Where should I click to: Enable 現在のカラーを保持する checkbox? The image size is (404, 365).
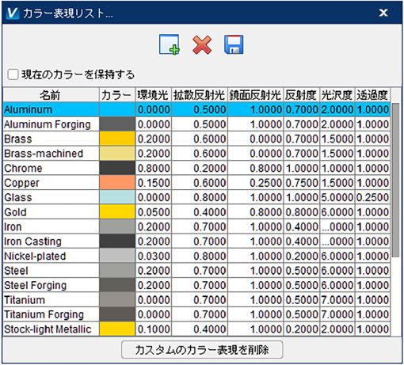13,74
